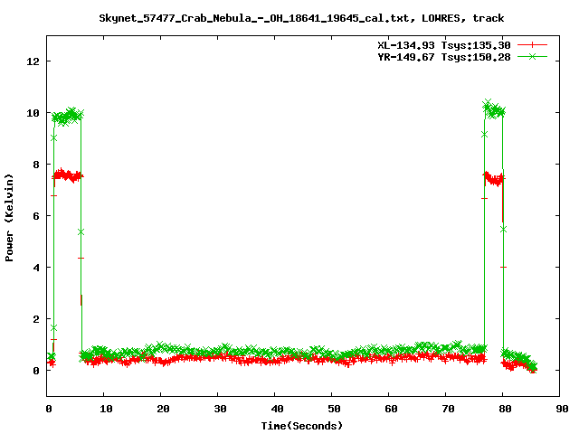Image resolution: width=579 pixels, height=434 pixels.
Task: Click the x-axis tick label 30
Action: point(220,409)
